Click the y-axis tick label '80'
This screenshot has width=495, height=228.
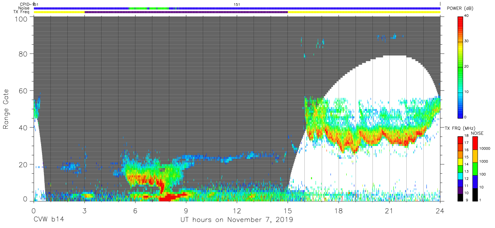pos(23,54)
